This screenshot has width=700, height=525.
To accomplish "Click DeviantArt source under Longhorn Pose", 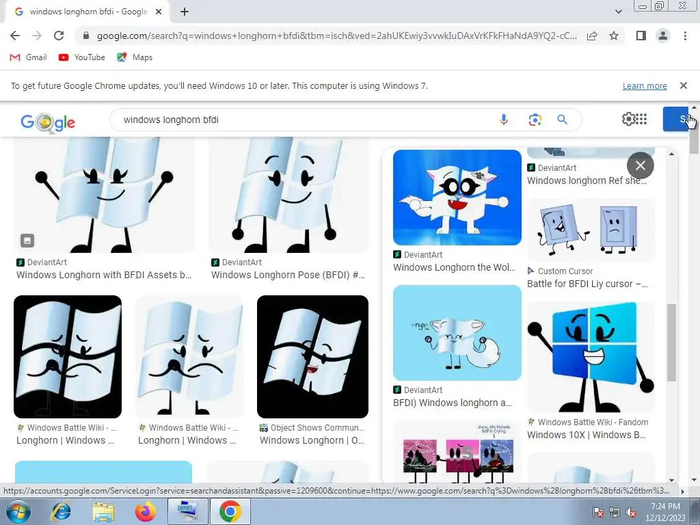I will coord(237,262).
